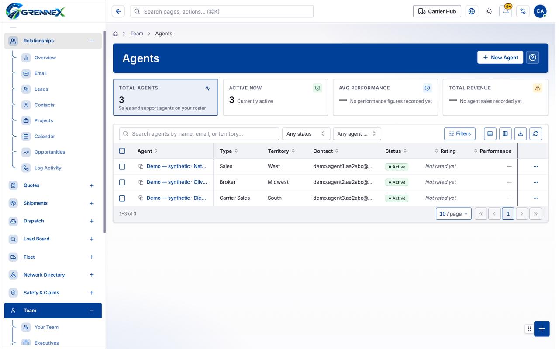Open the Any status dropdown
Viewport: 559px width, 349px height.
(x=306, y=134)
